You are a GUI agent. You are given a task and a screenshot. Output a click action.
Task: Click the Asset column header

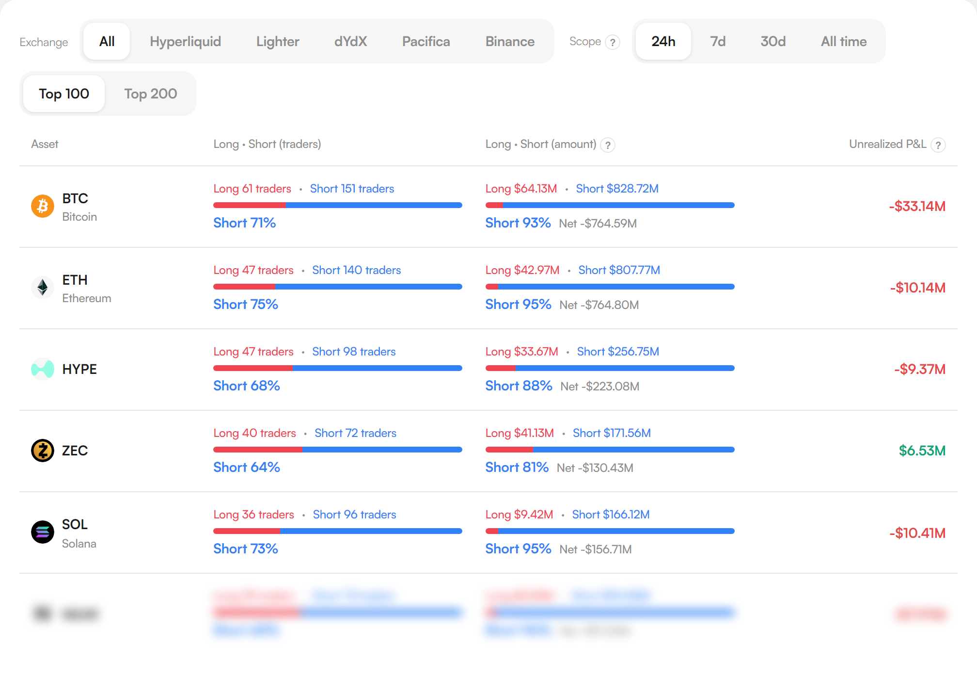coord(45,144)
